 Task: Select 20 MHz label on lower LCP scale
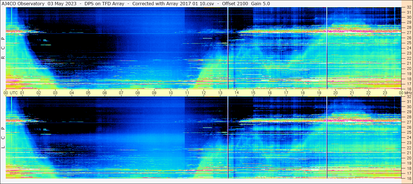point(408,158)
